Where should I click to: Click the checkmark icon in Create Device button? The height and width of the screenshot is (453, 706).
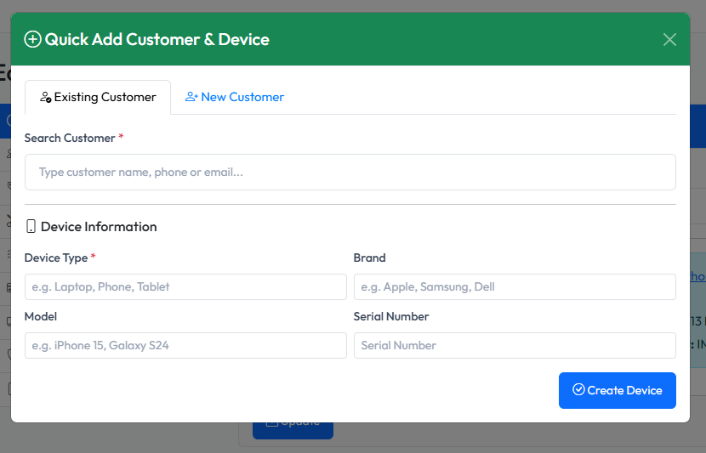click(578, 390)
